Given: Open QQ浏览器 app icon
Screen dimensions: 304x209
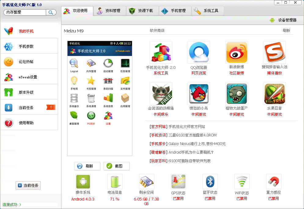Looking at the screenshot, I should pos(199,52).
